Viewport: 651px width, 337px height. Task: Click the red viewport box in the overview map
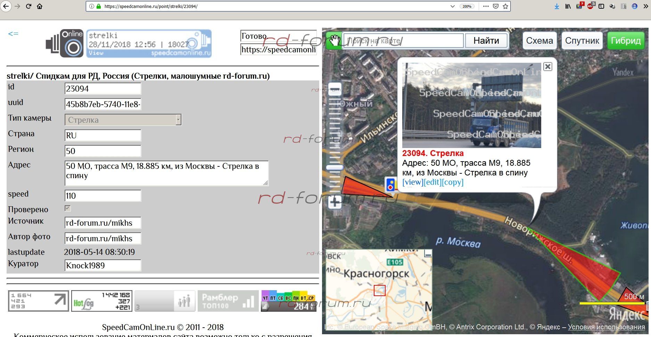(x=380, y=291)
